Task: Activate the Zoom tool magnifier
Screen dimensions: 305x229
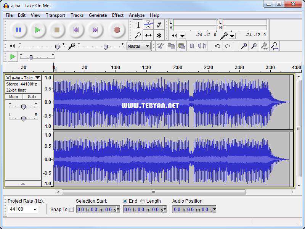Action: 138,35
